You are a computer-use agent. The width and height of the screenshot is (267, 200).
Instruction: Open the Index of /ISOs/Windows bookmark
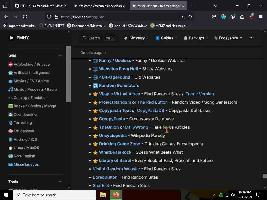128,26
